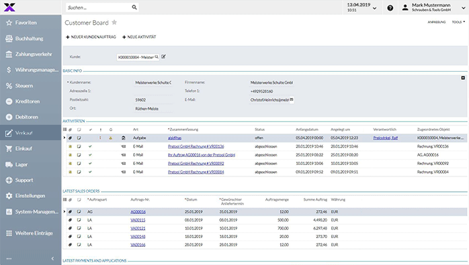Viewport: 469px width, 265px height.
Task: Open Pretool GmbH Rechnung # VR00084 link
Action: (196, 172)
